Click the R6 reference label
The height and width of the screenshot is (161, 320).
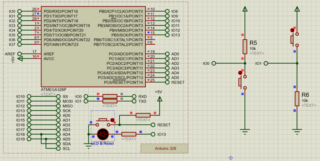coord(306,95)
